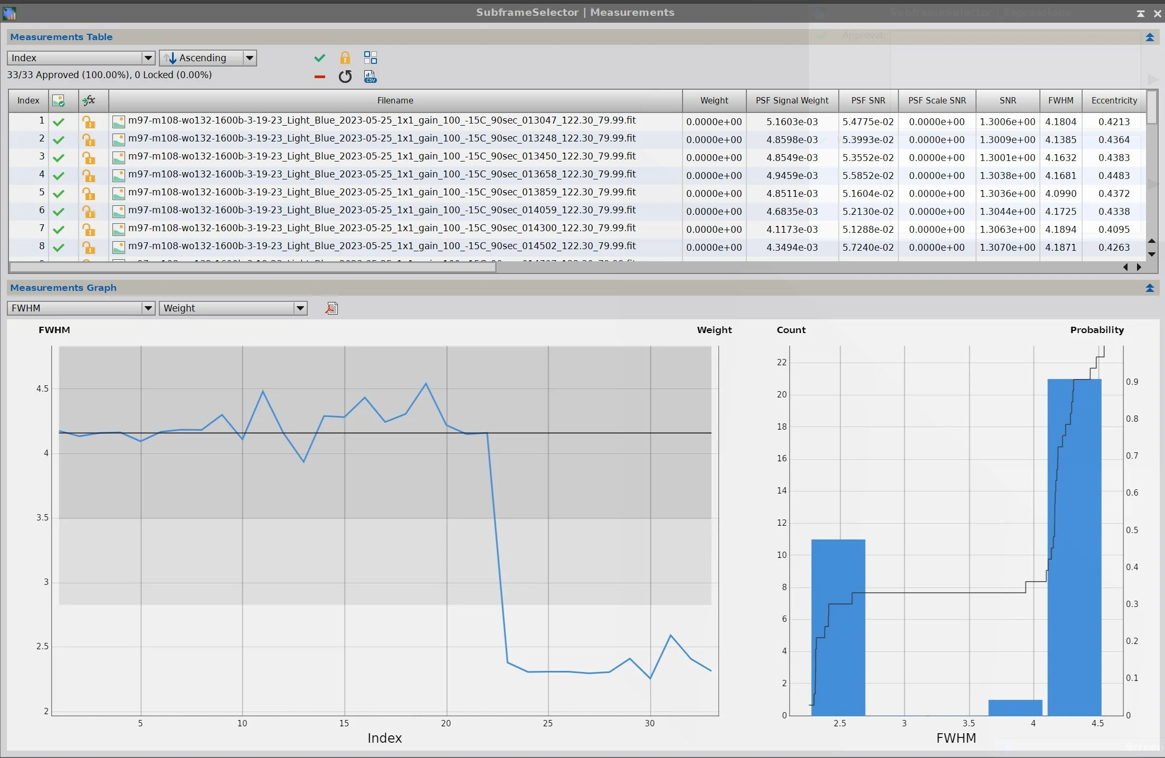Select row 5 filename in table
This screenshot has width=1165, height=758.
pyautogui.click(x=382, y=193)
